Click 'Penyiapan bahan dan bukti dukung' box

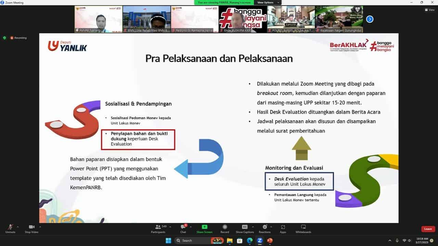pos(138,139)
